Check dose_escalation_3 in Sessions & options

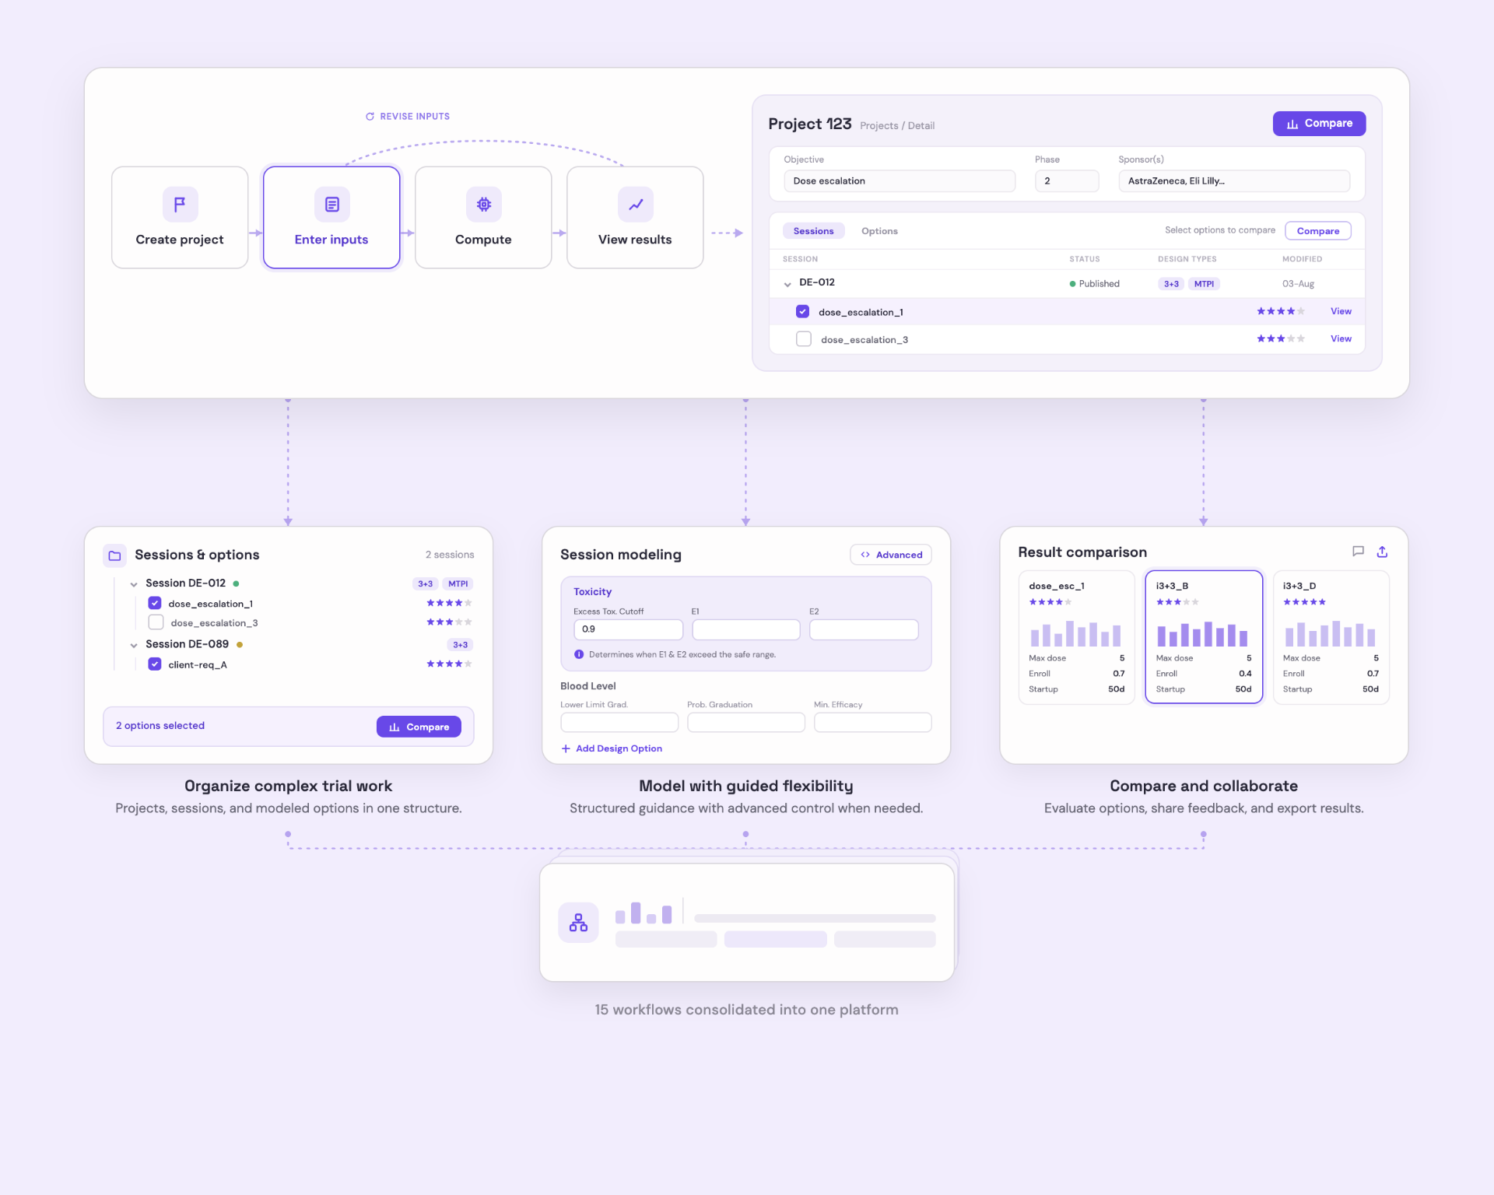(156, 622)
